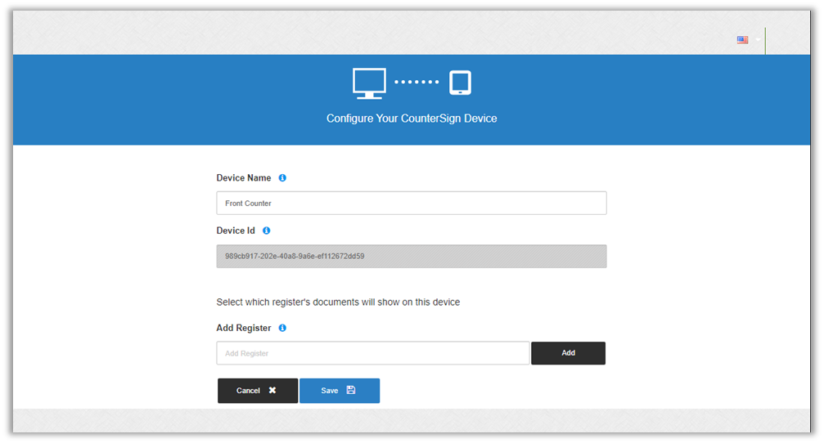The image size is (824, 443).
Task: Open the Device Id info tooltip icon
Action: (267, 230)
